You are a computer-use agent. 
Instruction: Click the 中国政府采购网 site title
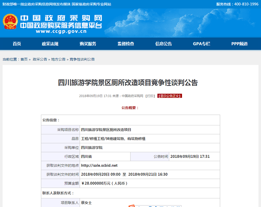61,18
